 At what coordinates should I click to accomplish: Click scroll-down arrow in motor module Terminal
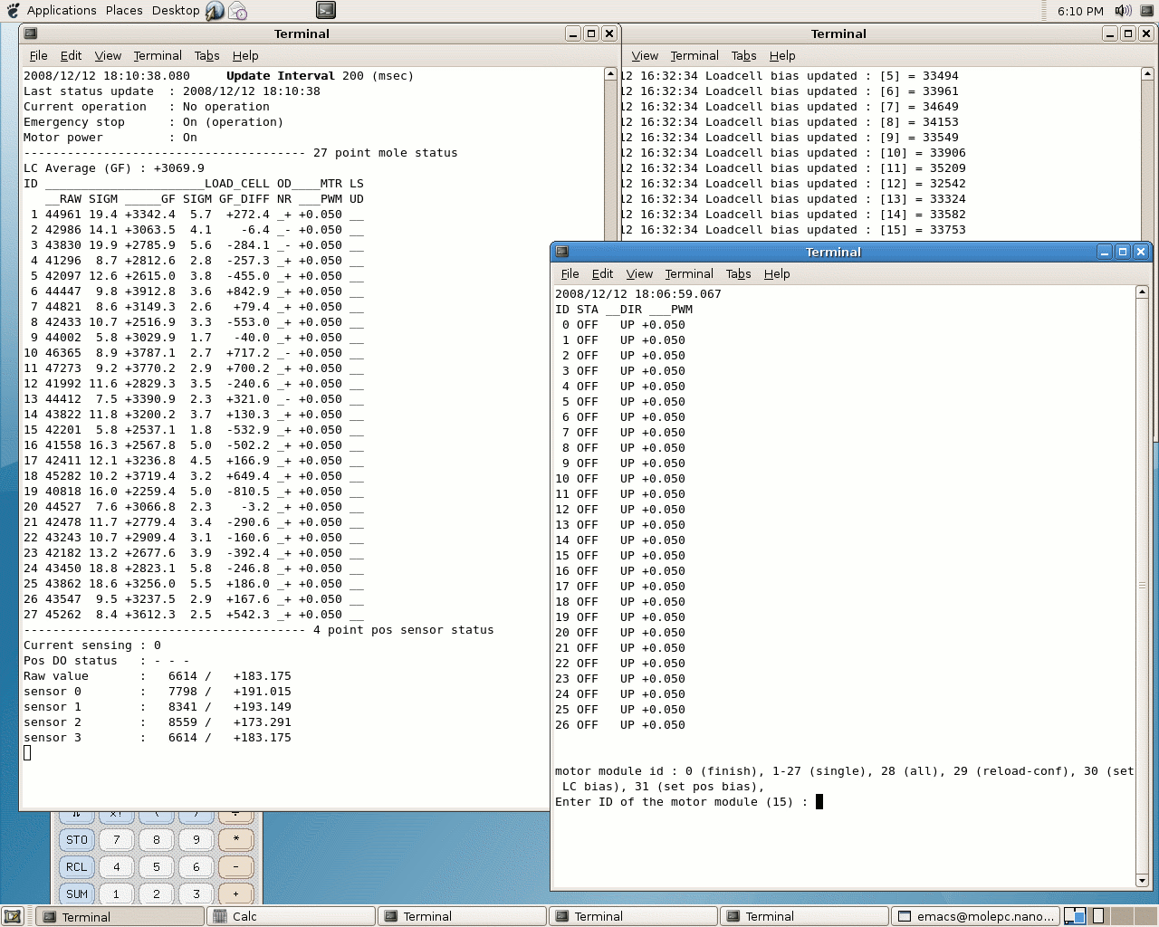pyautogui.click(x=1142, y=881)
